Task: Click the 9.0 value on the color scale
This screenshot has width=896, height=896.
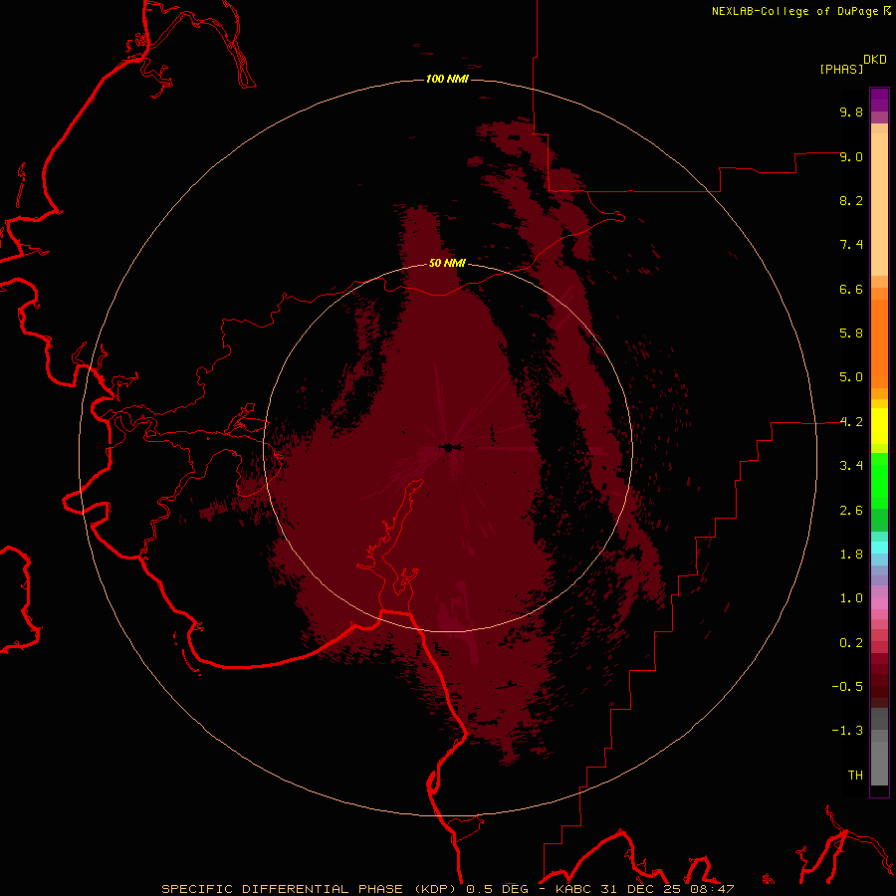Action: click(x=851, y=156)
